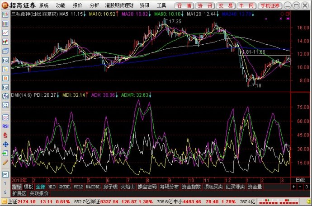Select the MLD indicator tab
Image resolution: width=312 pixels, height=206 pixels.
52,187
